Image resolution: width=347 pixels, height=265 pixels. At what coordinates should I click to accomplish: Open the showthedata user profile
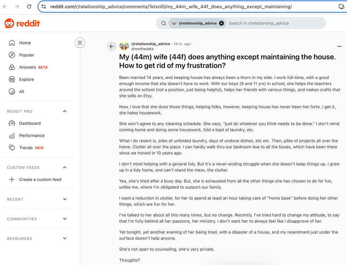tap(142, 49)
